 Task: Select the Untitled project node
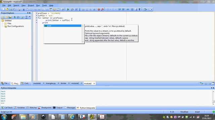(x=8, y=21)
